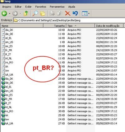This screenshot has height=132, width=125.
Task: Click the green Back arrow button
Action: click(4, 13)
